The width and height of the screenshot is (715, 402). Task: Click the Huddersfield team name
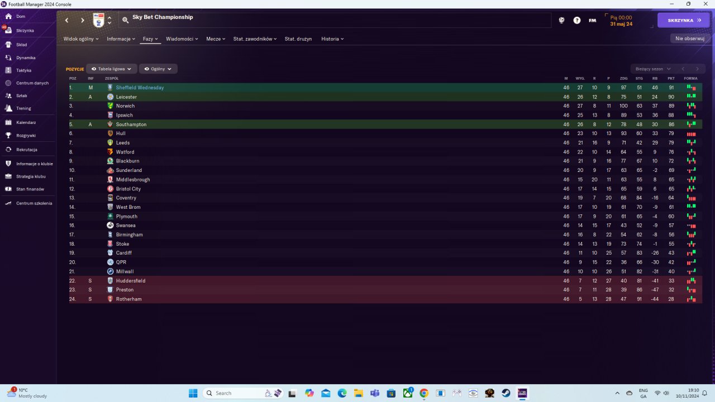click(x=131, y=281)
